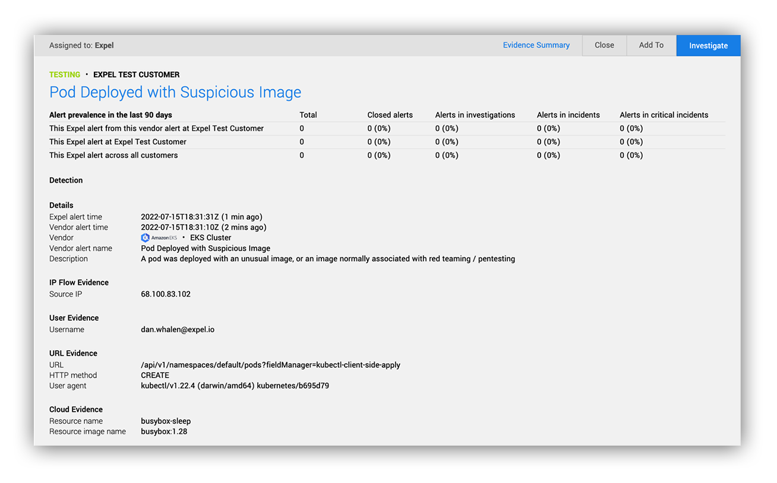This screenshot has width=777, height=483.
Task: Click the Detection section heading
Action: click(x=66, y=180)
